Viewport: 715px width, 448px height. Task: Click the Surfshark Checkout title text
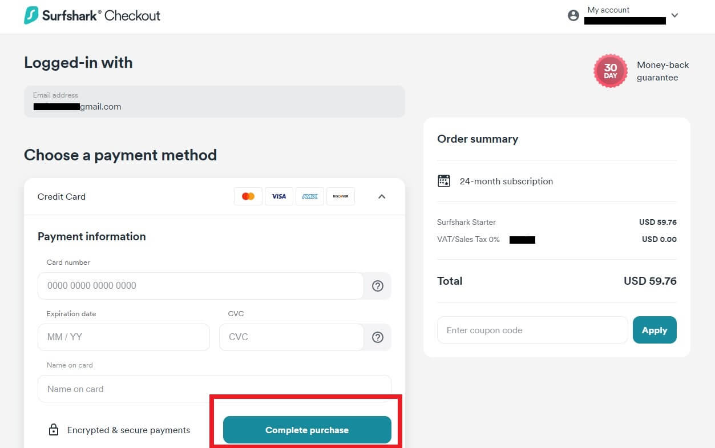[101, 15]
